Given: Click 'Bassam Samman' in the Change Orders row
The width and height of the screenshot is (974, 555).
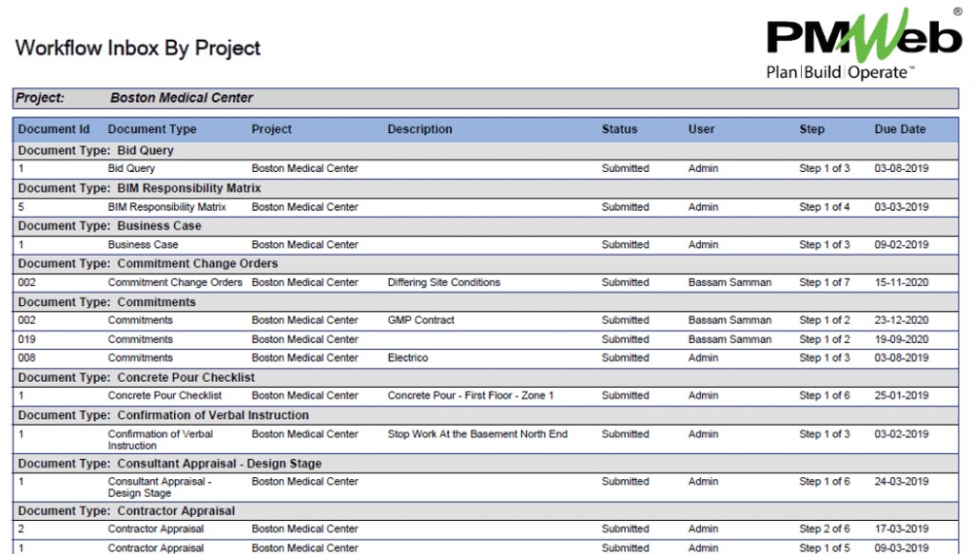Looking at the screenshot, I should (730, 282).
